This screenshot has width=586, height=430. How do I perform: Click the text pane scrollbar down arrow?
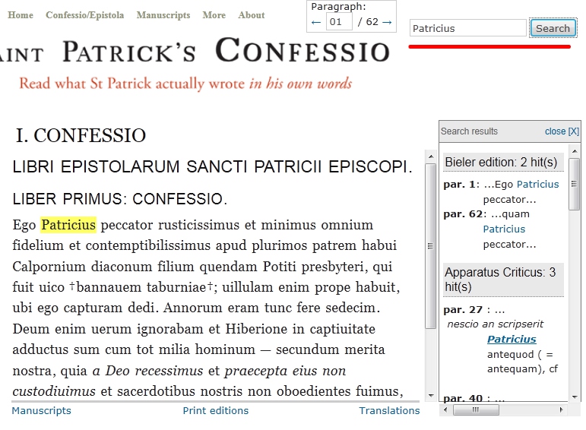point(430,395)
